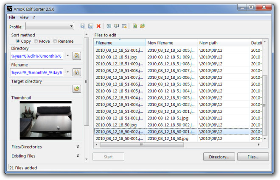Click the add files document toolbar icon

tap(134, 26)
